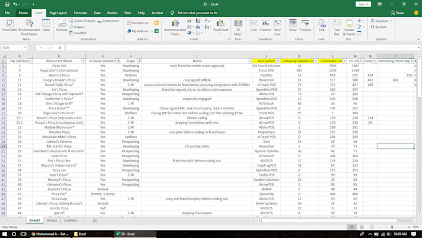
Task: Click the Sign in button
Action: (x=363, y=4)
